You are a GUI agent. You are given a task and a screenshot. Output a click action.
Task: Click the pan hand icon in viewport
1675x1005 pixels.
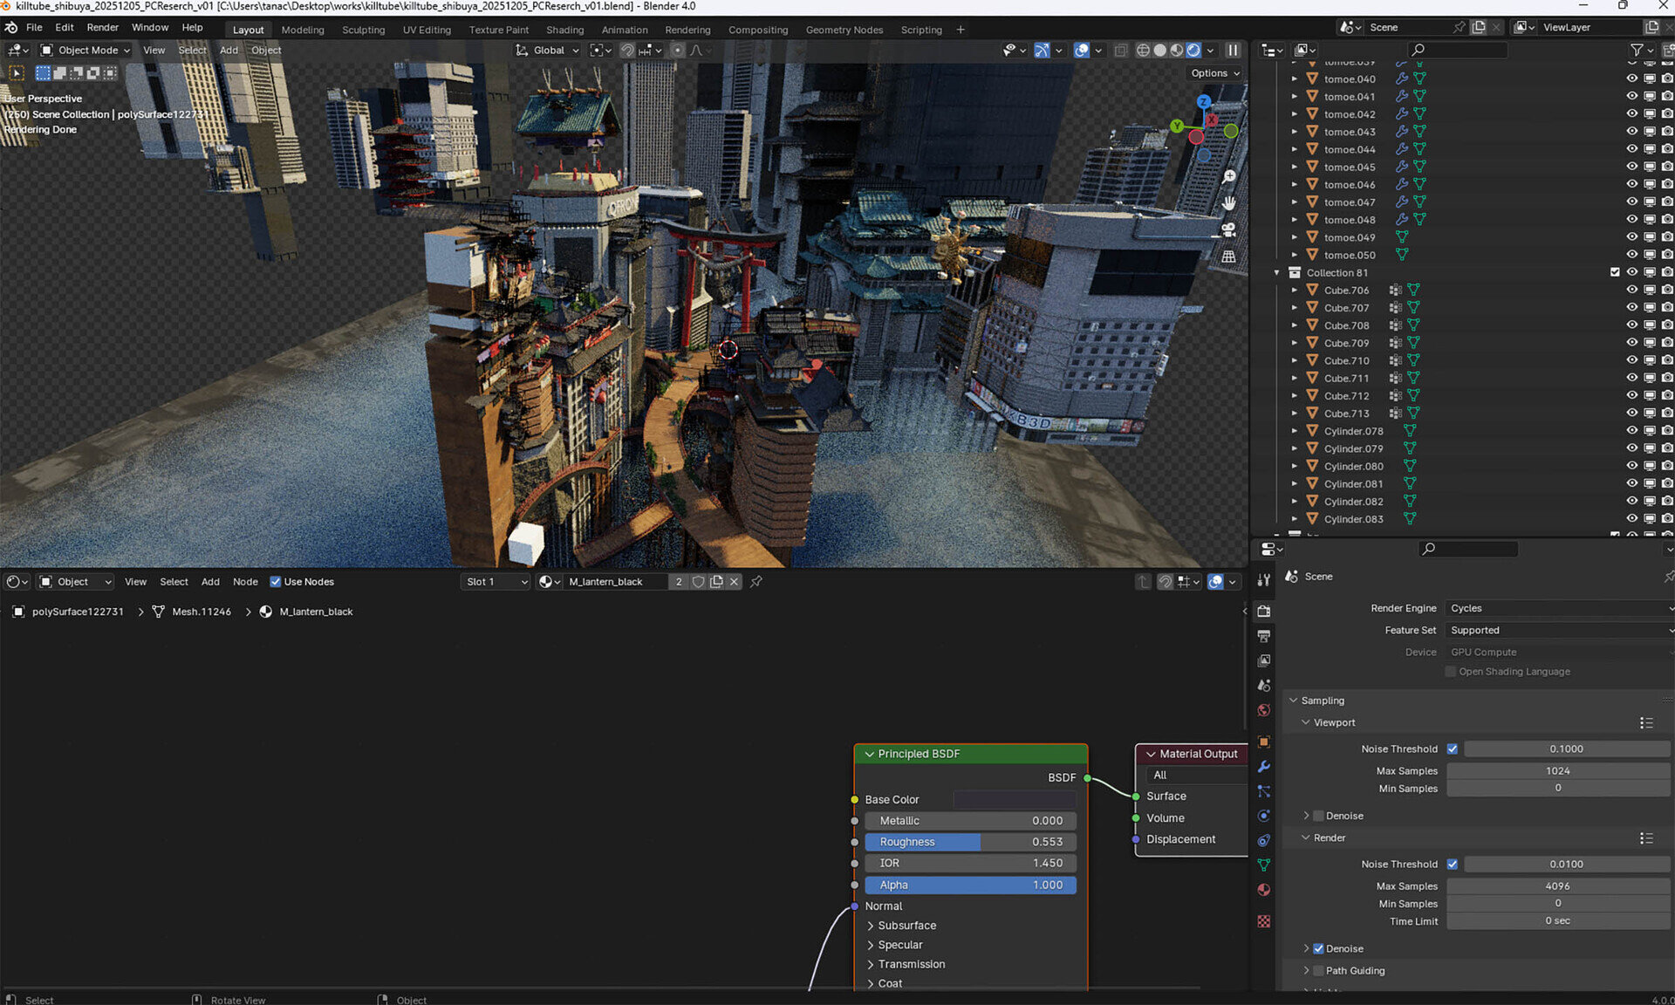1228,203
